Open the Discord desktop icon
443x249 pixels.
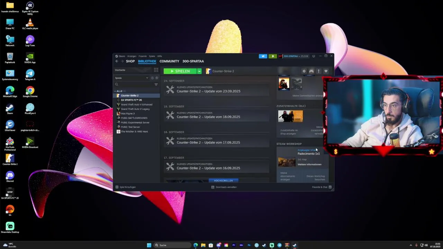[x=10, y=177]
